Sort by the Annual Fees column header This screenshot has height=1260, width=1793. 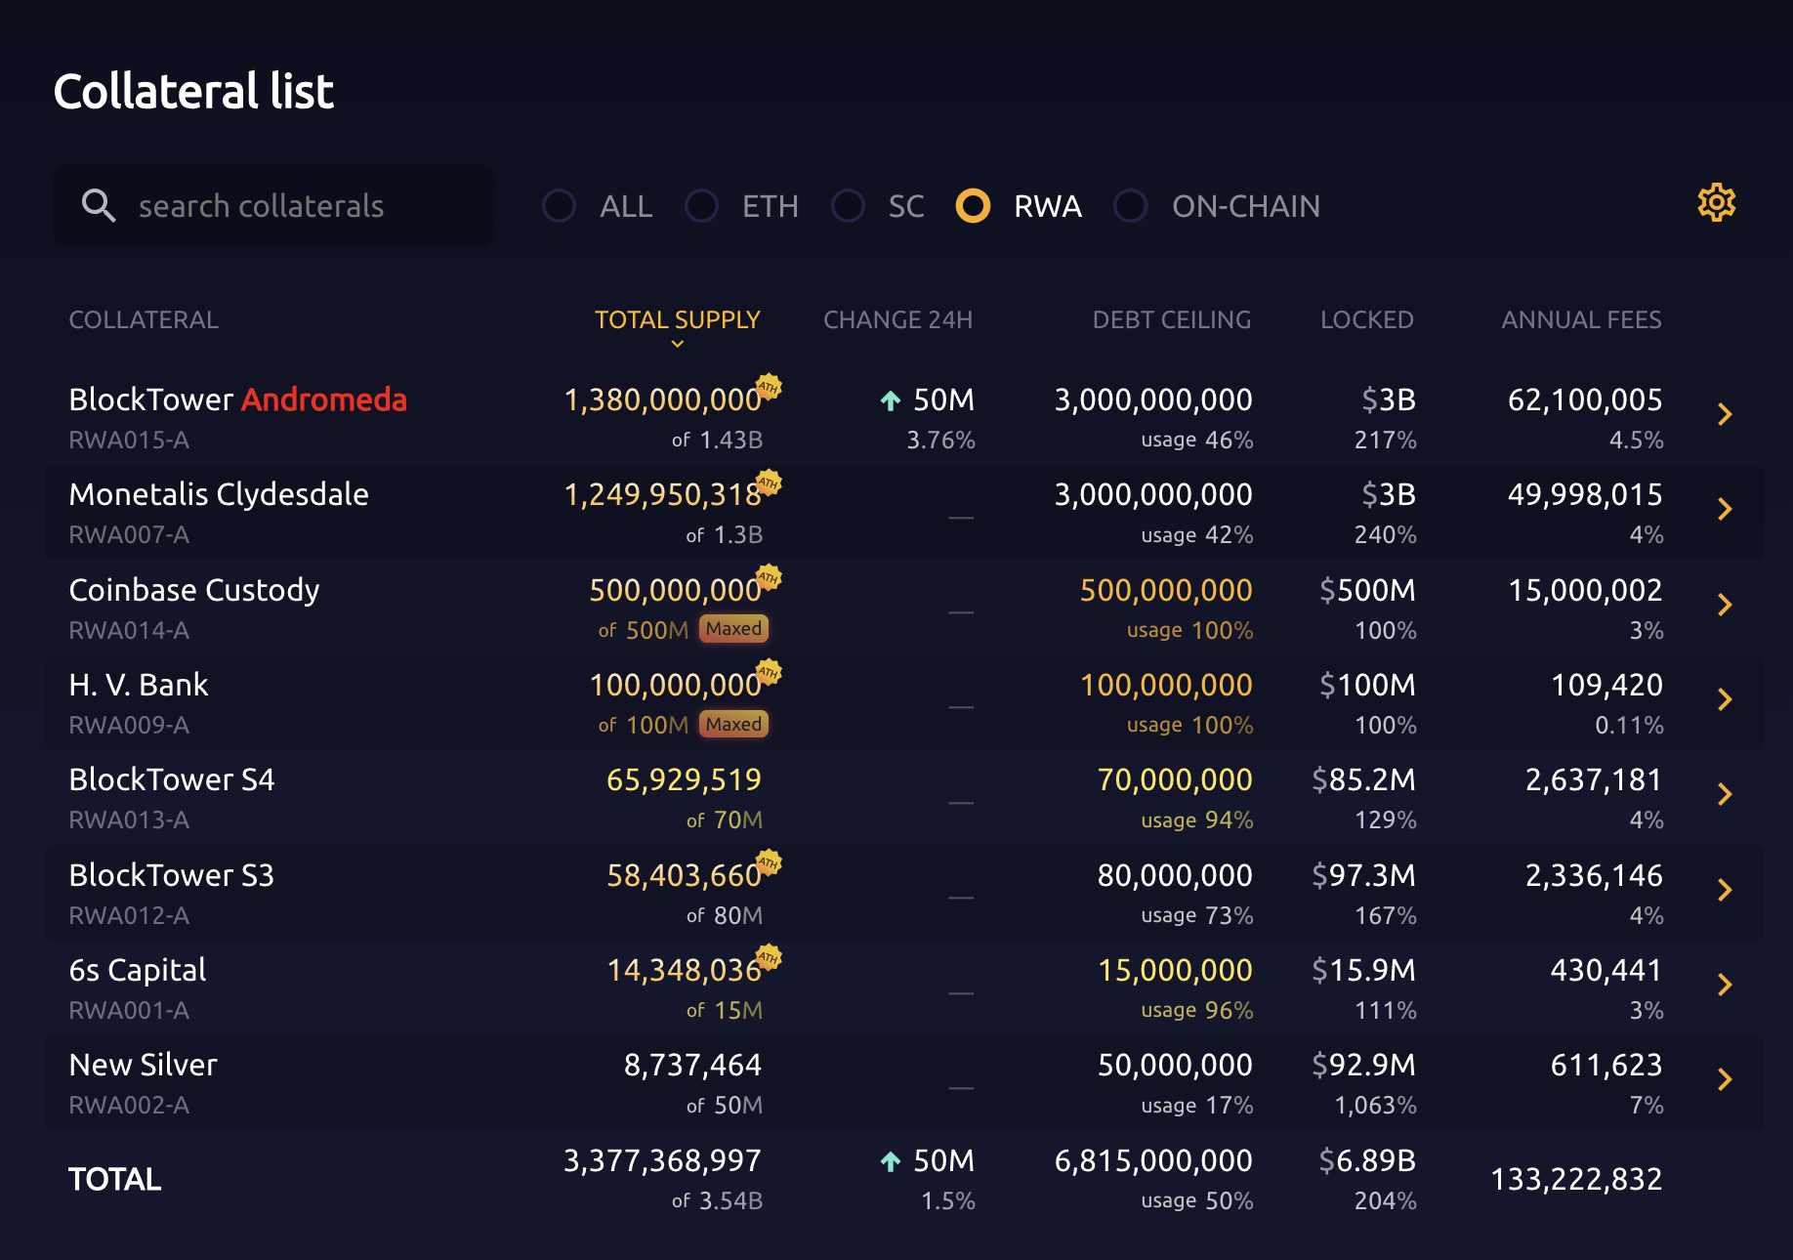pyautogui.click(x=1580, y=319)
